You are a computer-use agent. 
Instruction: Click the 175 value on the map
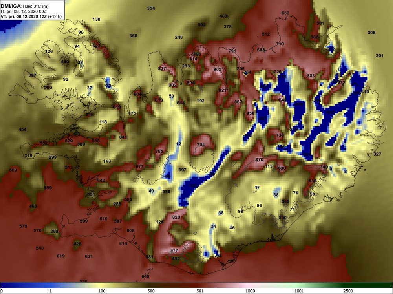[x=132, y=113]
